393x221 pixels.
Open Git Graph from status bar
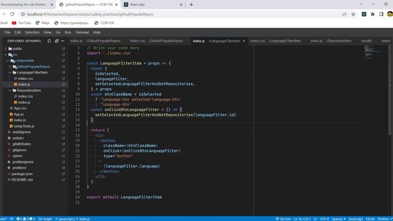pos(45,219)
